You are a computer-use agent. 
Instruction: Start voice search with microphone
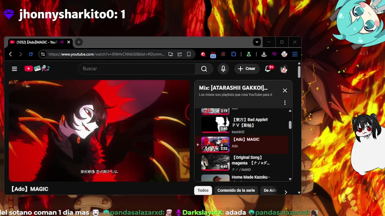(223, 69)
